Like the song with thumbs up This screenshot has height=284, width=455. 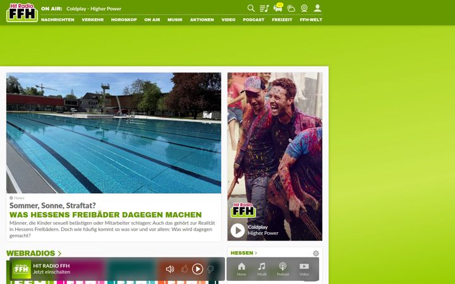(x=185, y=269)
